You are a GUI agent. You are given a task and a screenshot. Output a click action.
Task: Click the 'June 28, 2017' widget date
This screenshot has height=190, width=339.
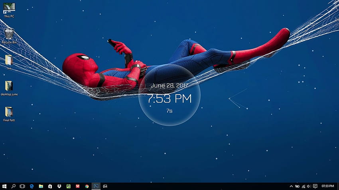[x=169, y=85]
